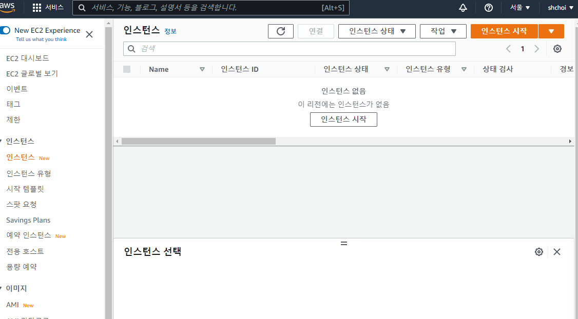
Task: Open the notifications bell
Action: (463, 8)
